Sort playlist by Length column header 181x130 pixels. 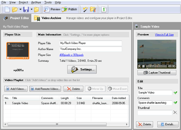click(x=67, y=98)
